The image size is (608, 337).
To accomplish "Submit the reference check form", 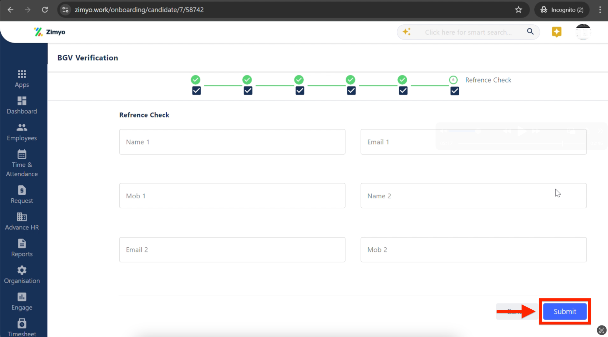I will 565,311.
